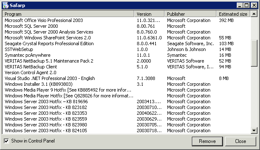Sort by the Estimated size column header
260x150 pixels.
[233, 14]
